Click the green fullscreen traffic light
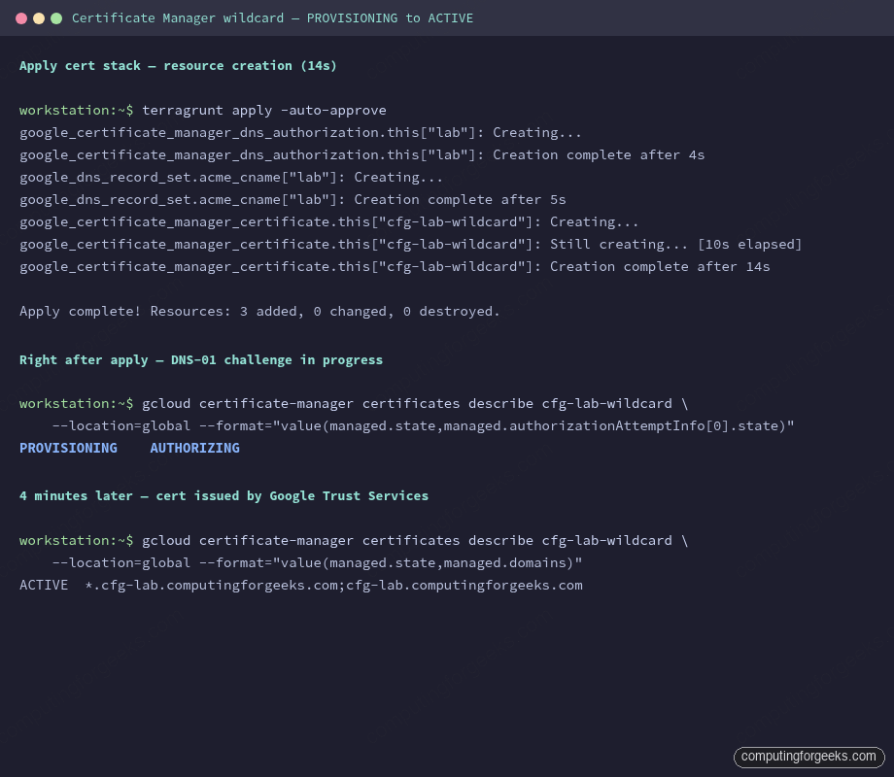 pos(56,17)
